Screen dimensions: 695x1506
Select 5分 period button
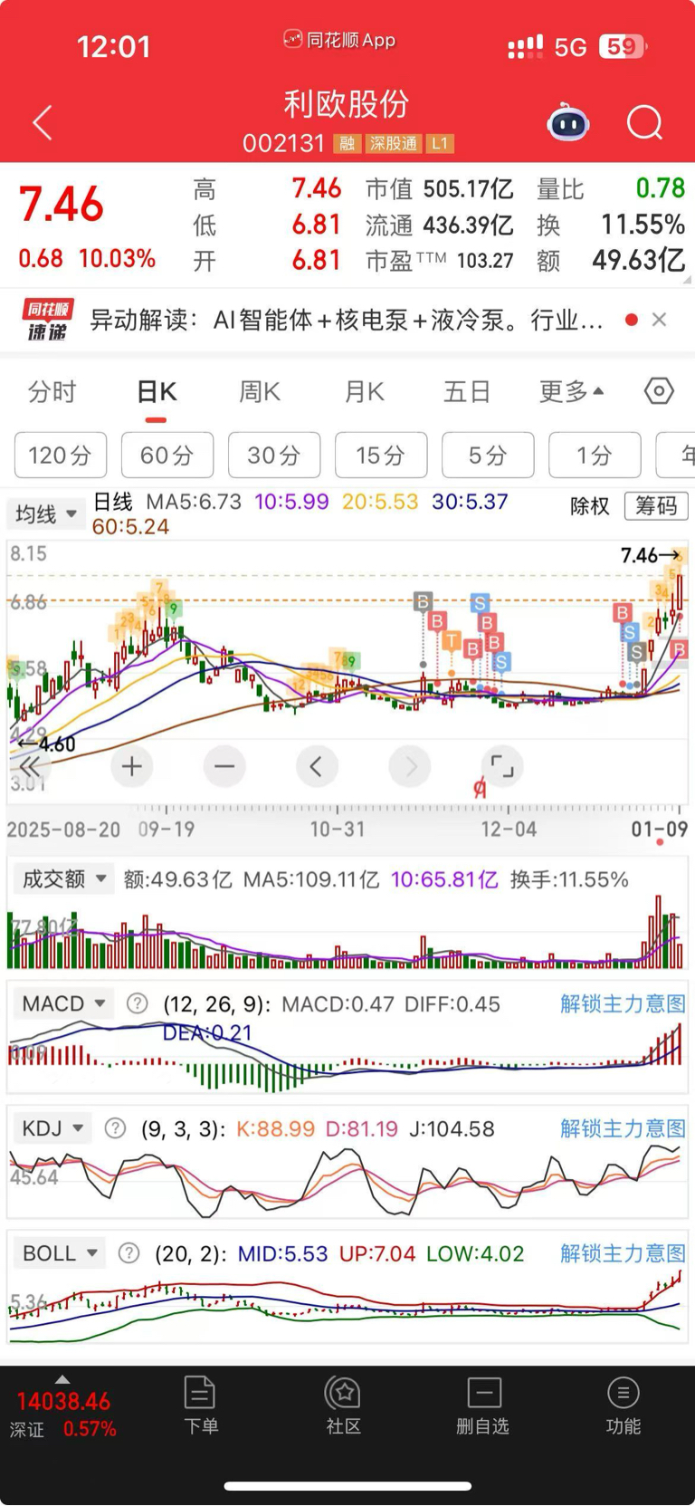click(x=488, y=455)
